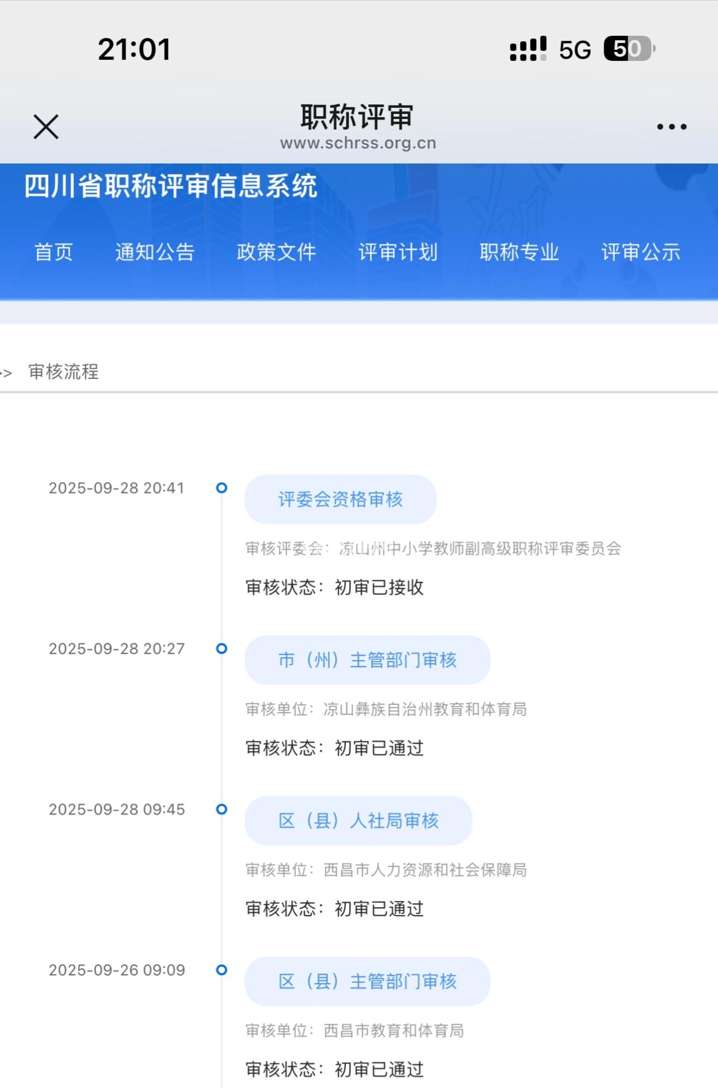718x1088 pixels.
Task: Click timeline dot for 2025-09-28 20:41
Action: pos(221,488)
